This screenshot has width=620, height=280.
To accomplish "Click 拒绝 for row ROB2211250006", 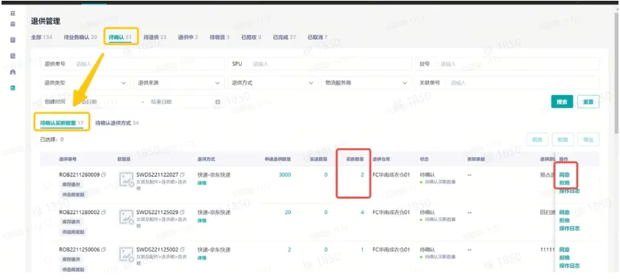I will click(564, 258).
